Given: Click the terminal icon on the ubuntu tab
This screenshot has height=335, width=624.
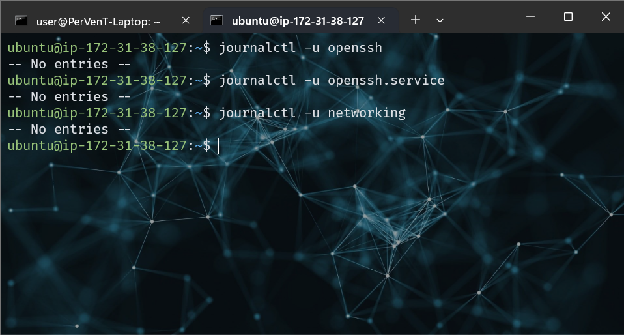Looking at the screenshot, I should click(218, 21).
